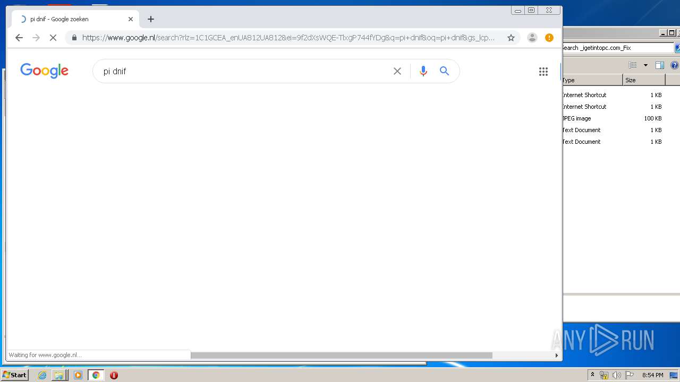Screen dimensions: 680x382
Task: Open the Chrome profile avatar
Action: (x=532, y=38)
